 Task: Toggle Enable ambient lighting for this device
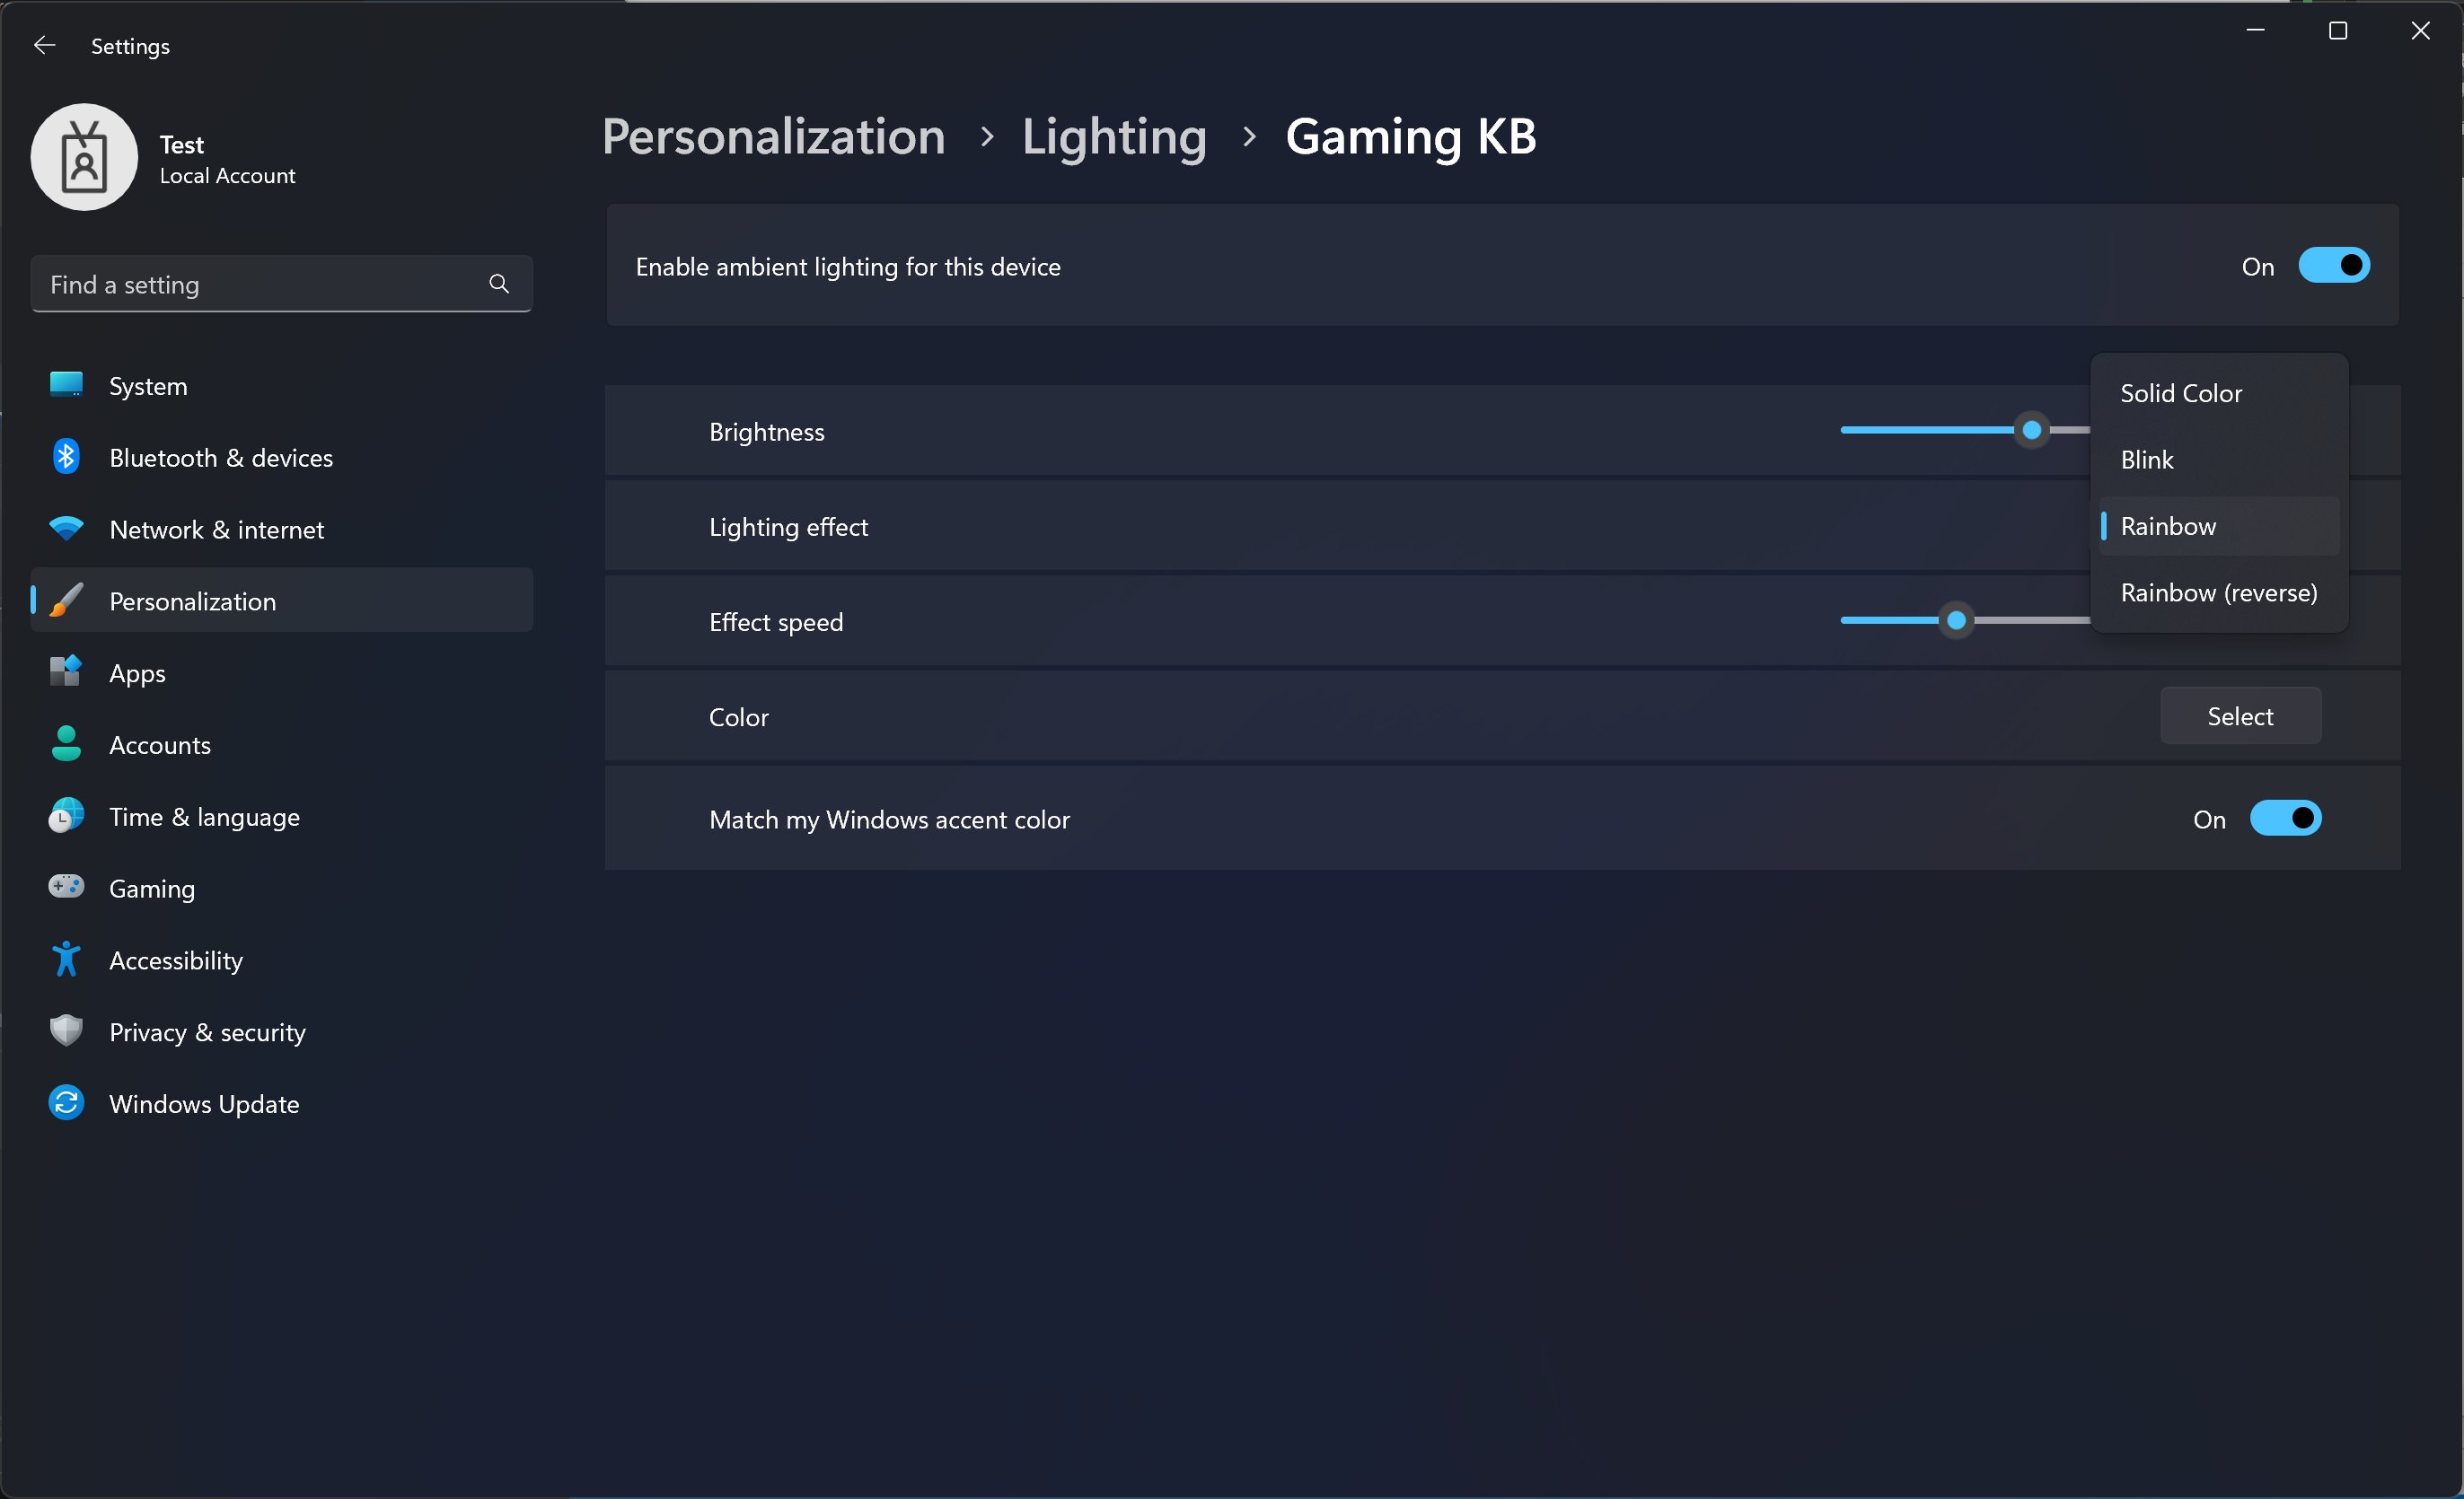(2332, 264)
